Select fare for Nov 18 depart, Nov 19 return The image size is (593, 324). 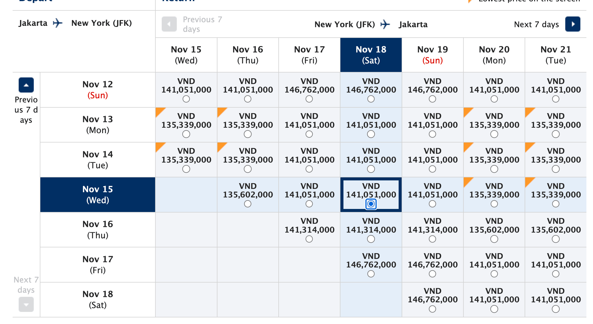point(432,309)
